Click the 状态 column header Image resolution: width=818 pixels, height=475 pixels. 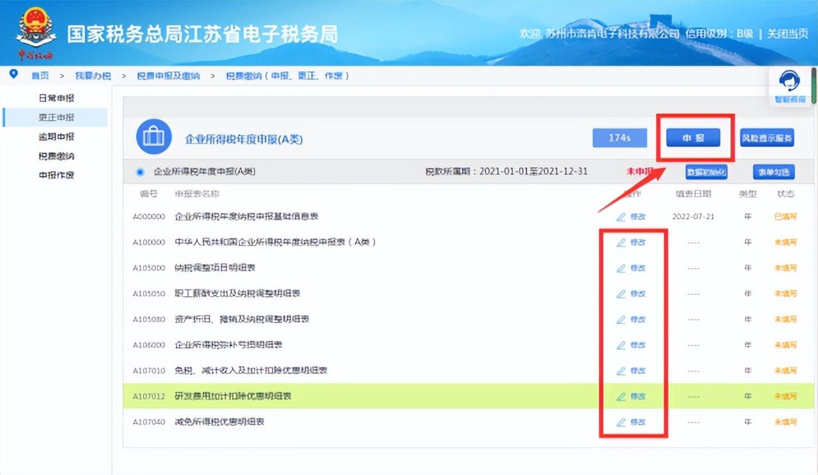pos(786,193)
